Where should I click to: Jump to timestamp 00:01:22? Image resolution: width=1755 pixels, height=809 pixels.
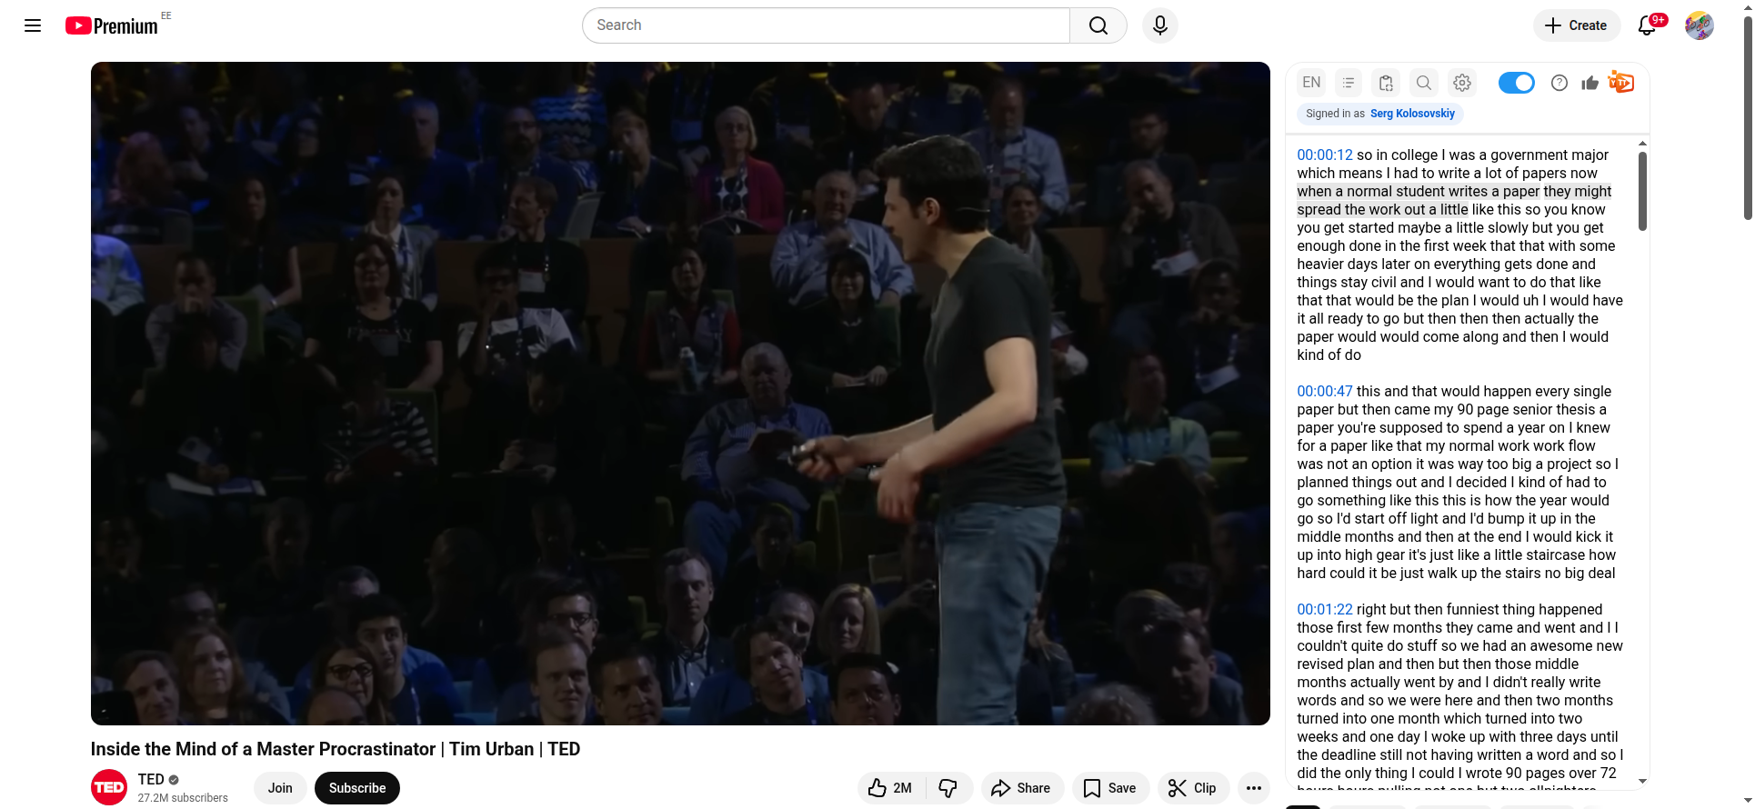pos(1325,609)
